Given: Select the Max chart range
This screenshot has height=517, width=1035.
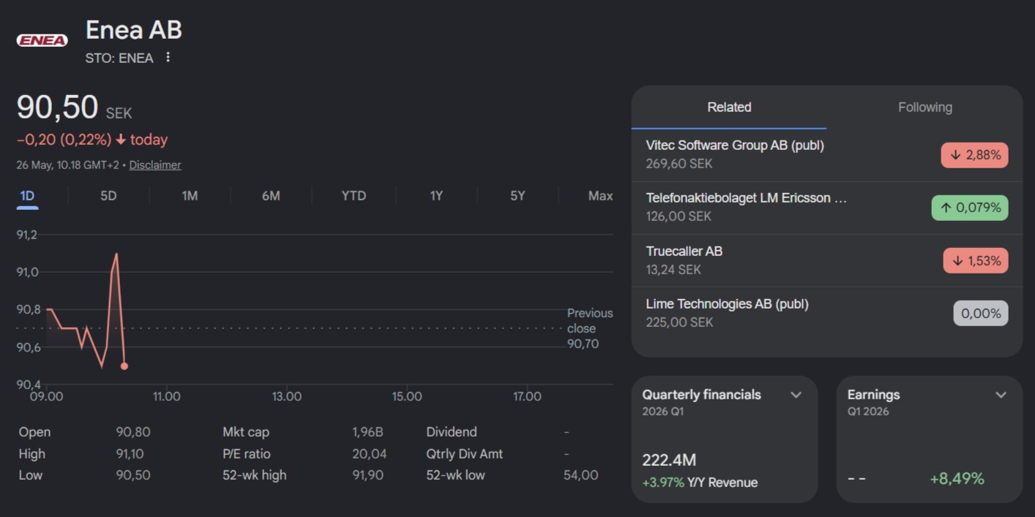Looking at the screenshot, I should pos(600,196).
